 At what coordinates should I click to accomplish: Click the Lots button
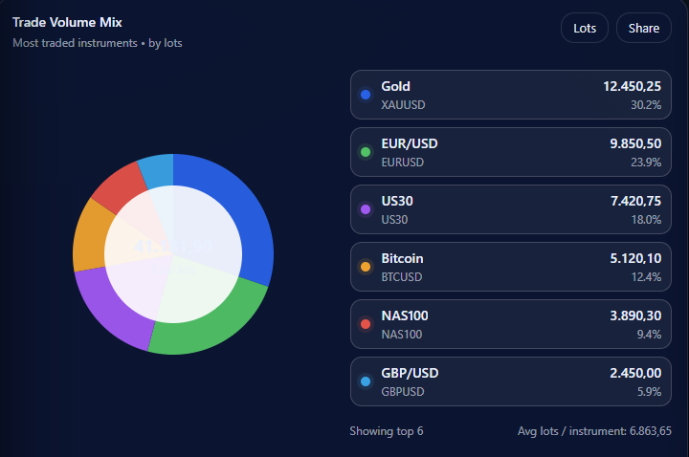(585, 28)
